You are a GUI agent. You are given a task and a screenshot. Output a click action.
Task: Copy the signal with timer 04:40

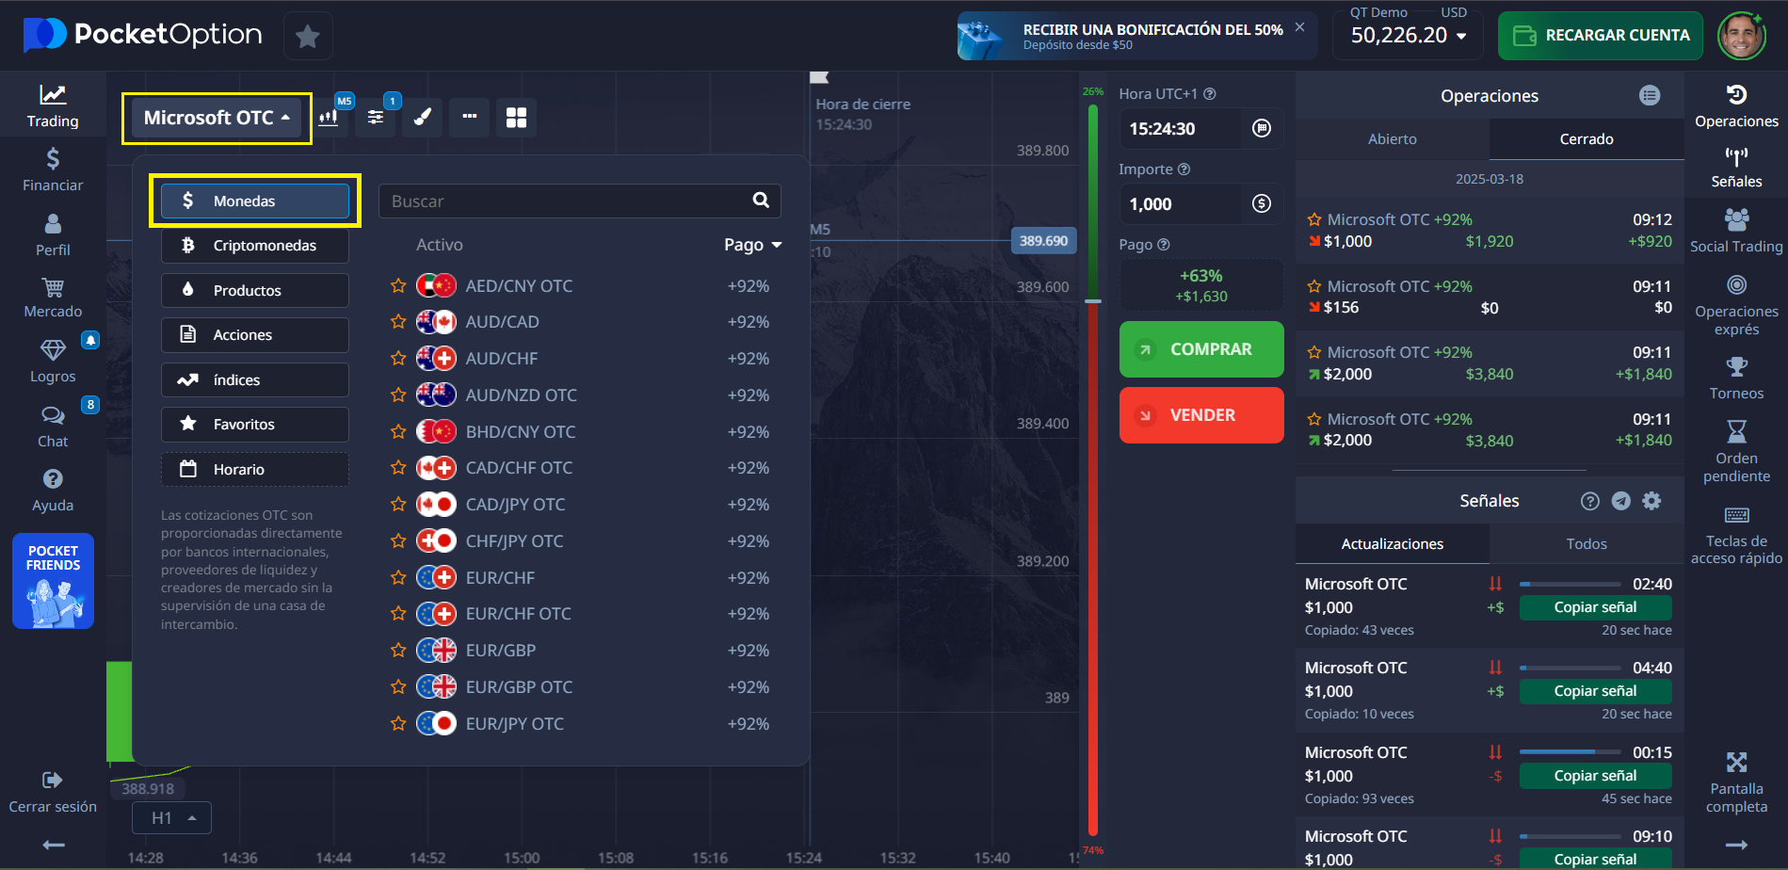pos(1595,691)
